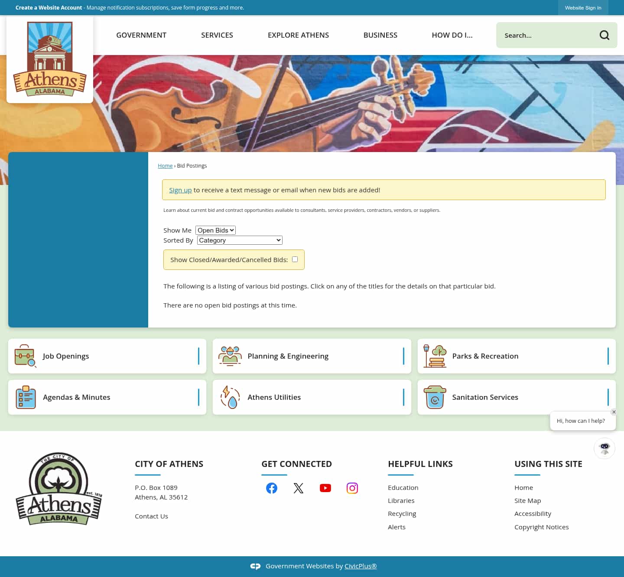Click the Athens Alabama logo
Screen dimensions: 624x577
click(x=49, y=58)
